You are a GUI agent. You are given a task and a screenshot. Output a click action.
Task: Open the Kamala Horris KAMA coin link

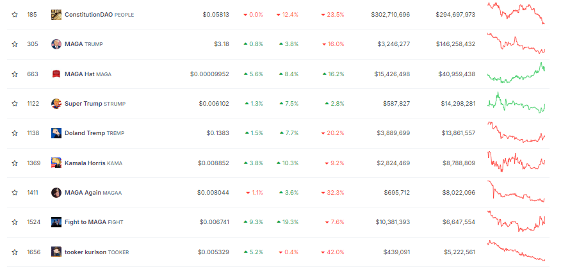point(94,163)
